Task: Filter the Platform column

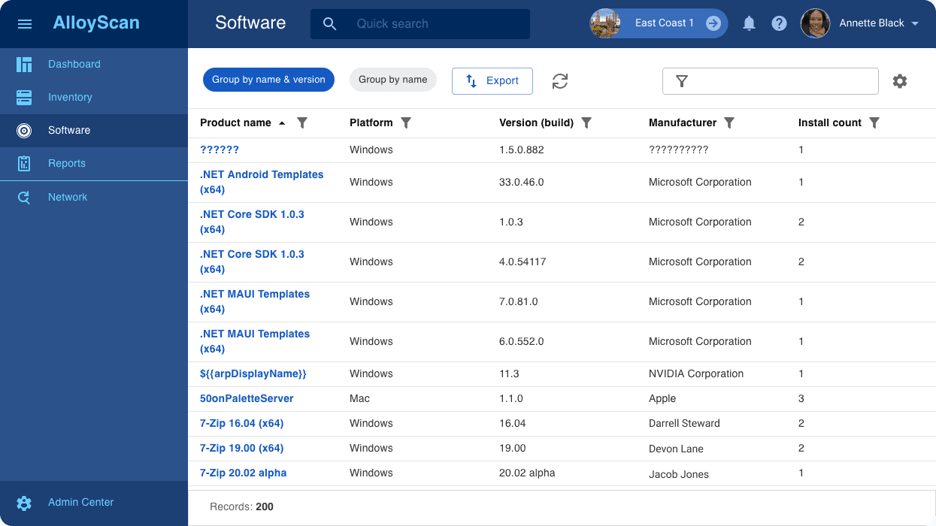Action: tap(406, 122)
